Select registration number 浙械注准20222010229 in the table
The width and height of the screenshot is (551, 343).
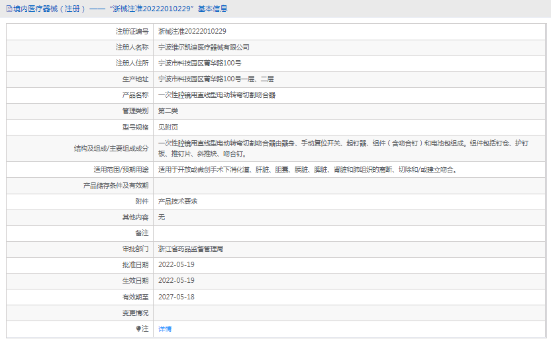tap(192, 32)
